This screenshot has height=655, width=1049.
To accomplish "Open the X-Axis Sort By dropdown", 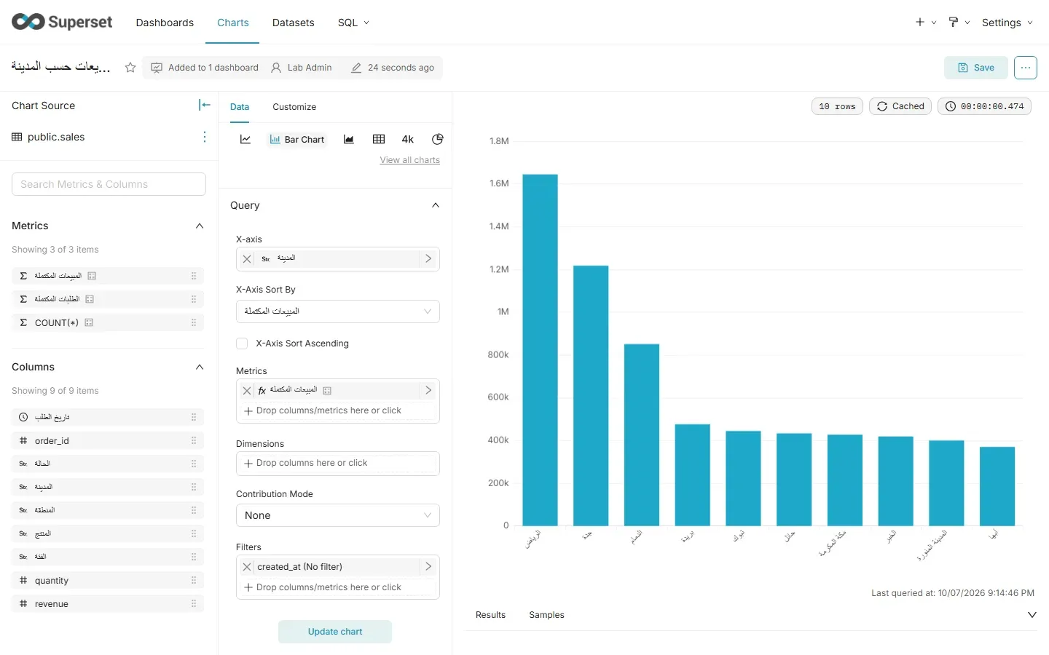I will click(338, 311).
